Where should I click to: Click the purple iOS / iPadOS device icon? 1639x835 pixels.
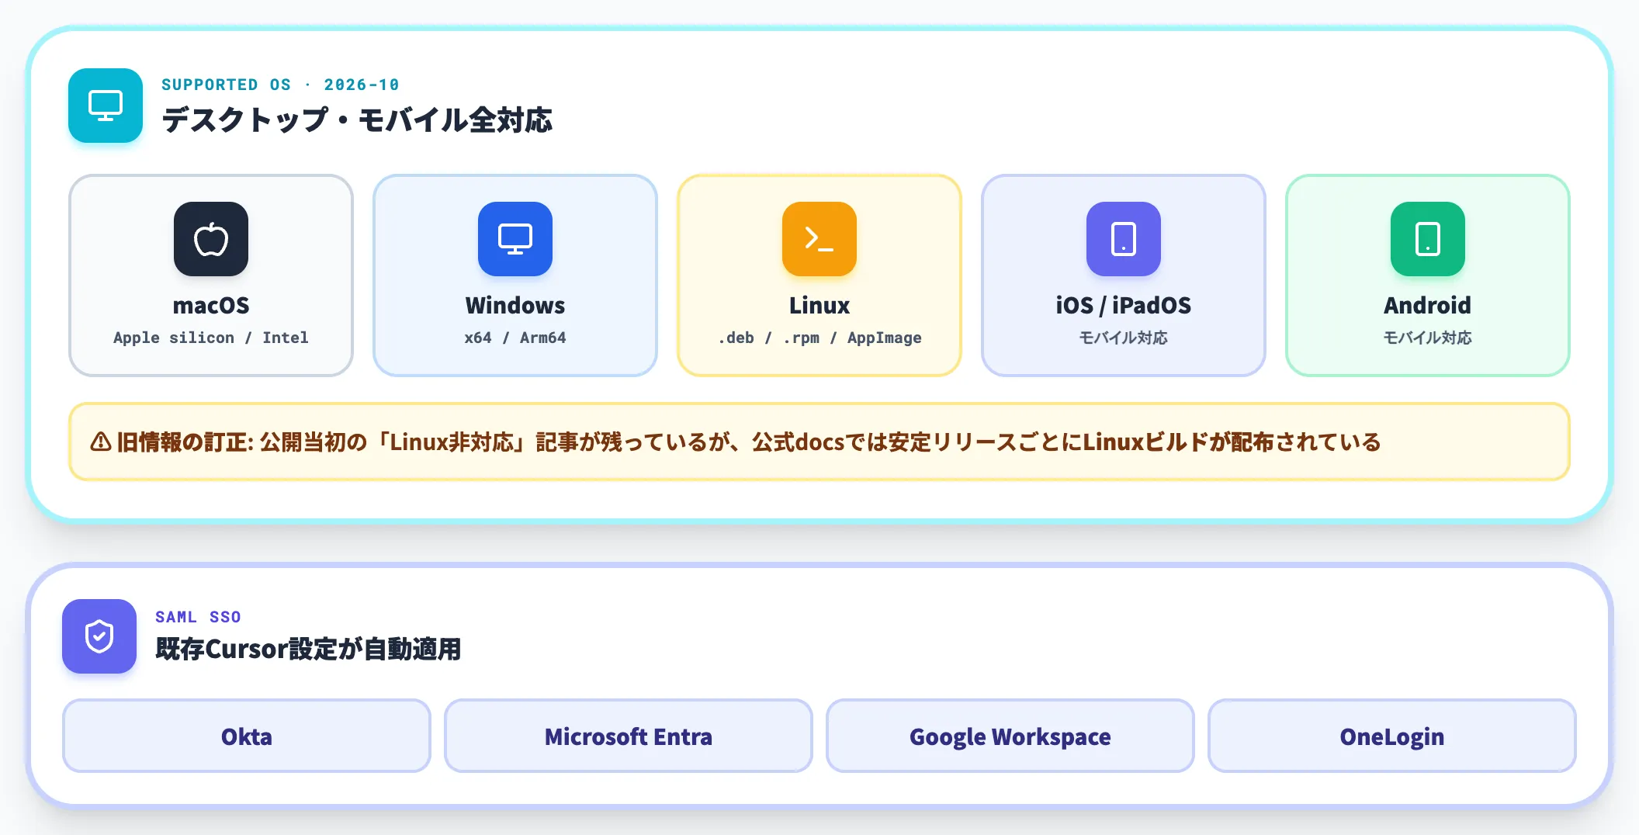pyautogui.click(x=1124, y=239)
